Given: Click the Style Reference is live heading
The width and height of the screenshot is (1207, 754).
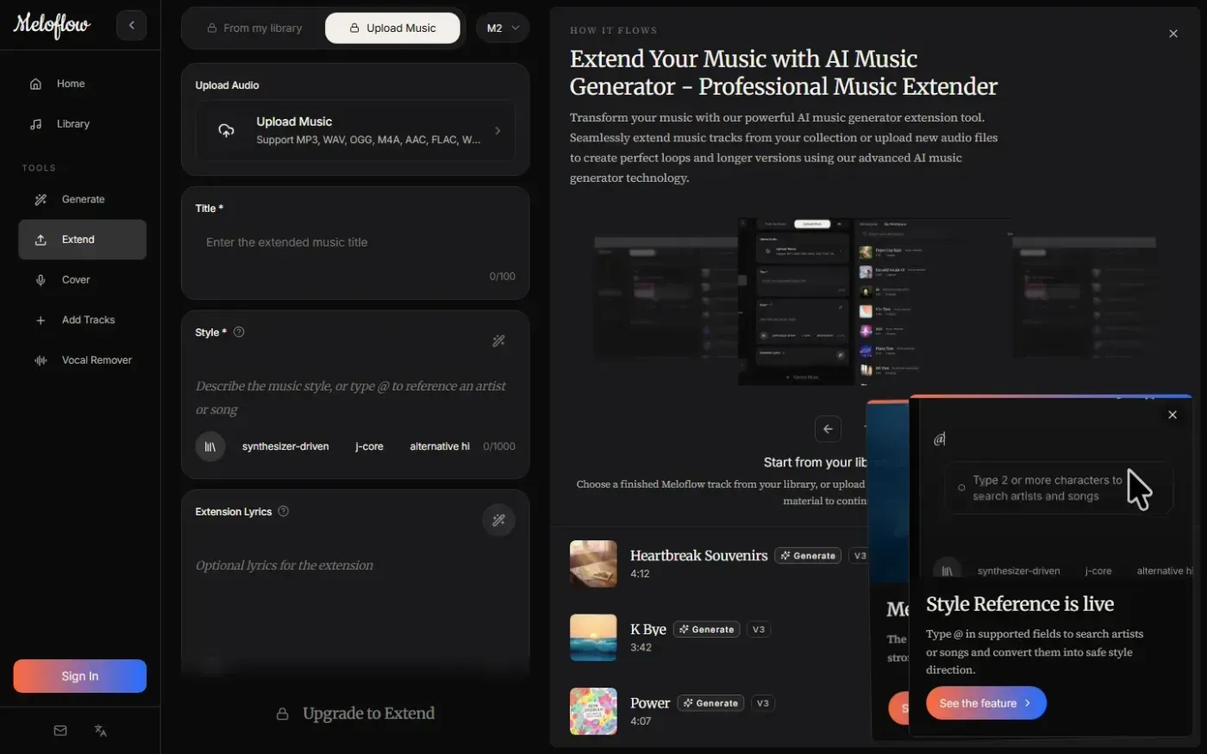Looking at the screenshot, I should (1020, 604).
